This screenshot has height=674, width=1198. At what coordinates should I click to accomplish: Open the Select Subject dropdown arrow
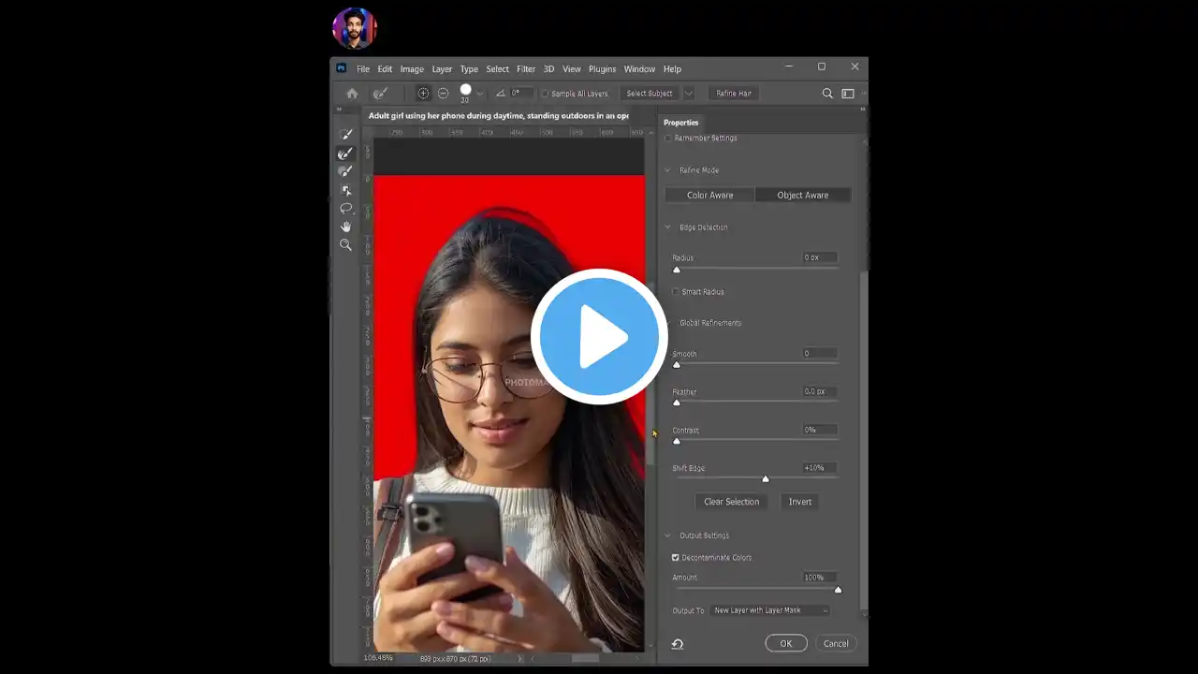[x=689, y=94]
